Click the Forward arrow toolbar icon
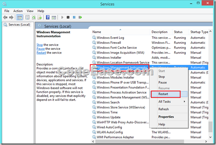216x145 pixels. pyautogui.click(x=11, y=17)
